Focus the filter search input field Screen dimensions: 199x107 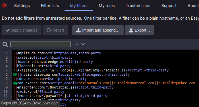40,44
